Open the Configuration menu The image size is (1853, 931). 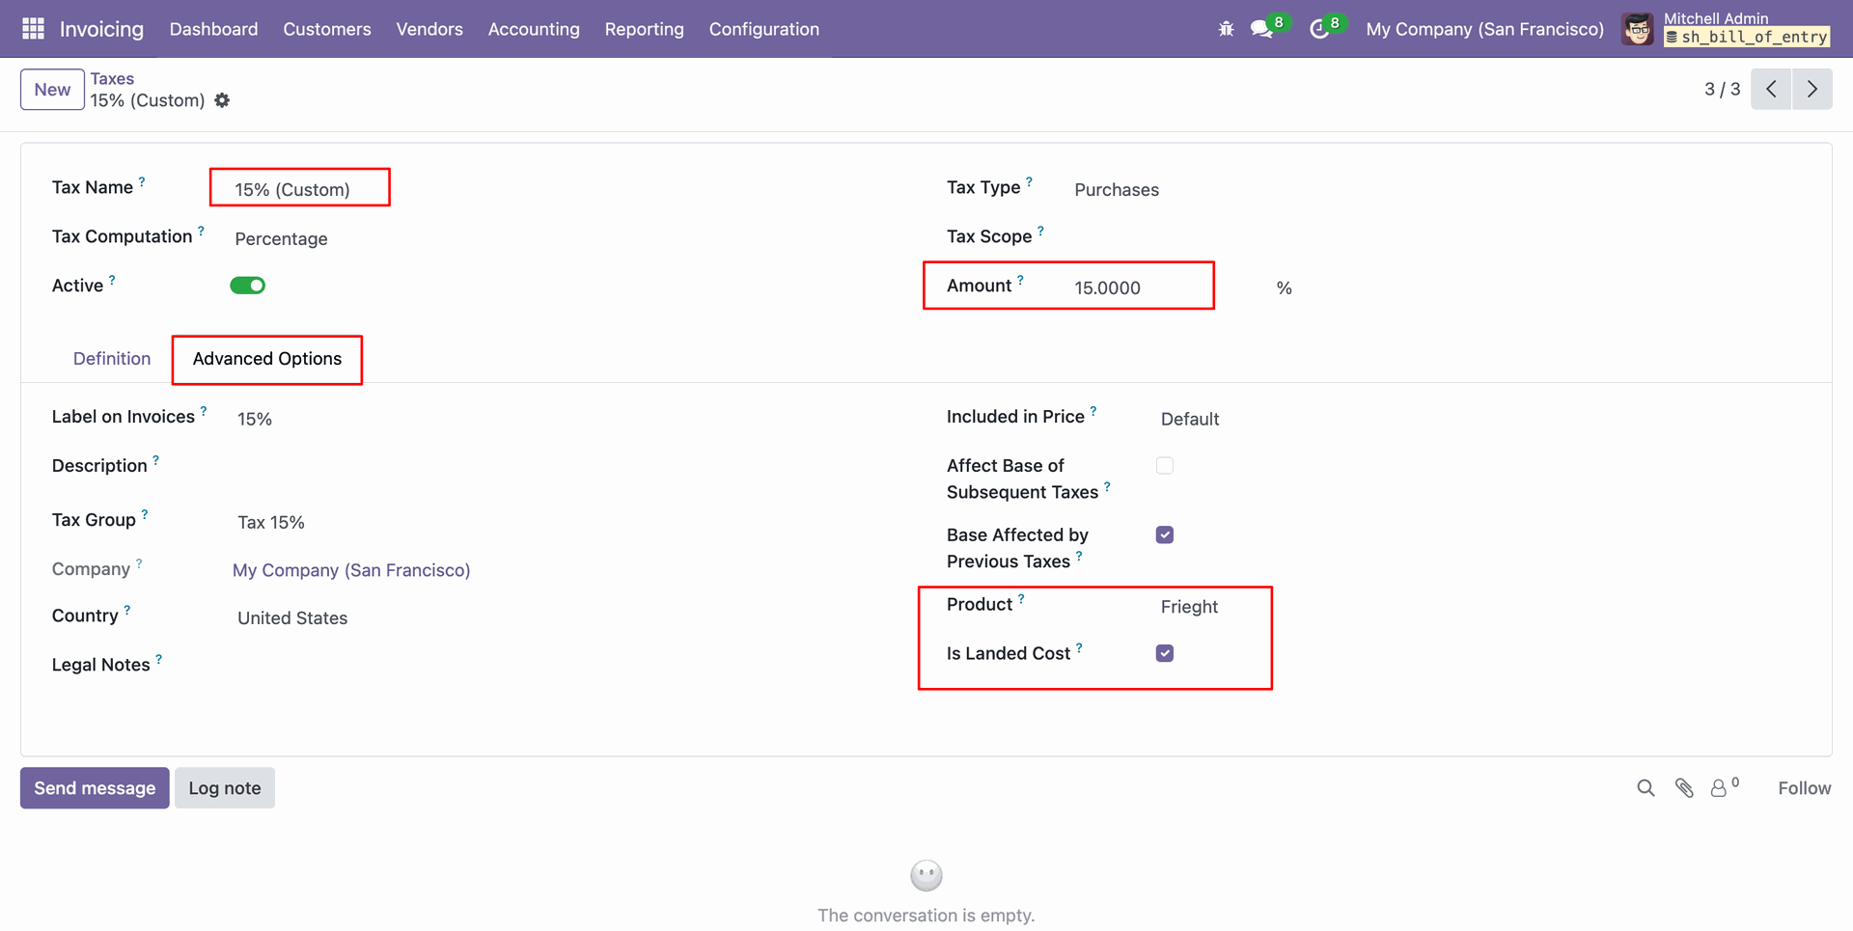pos(763,29)
